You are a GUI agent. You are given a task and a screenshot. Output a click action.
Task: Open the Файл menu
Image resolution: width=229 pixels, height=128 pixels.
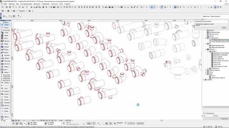(x=5, y=4)
